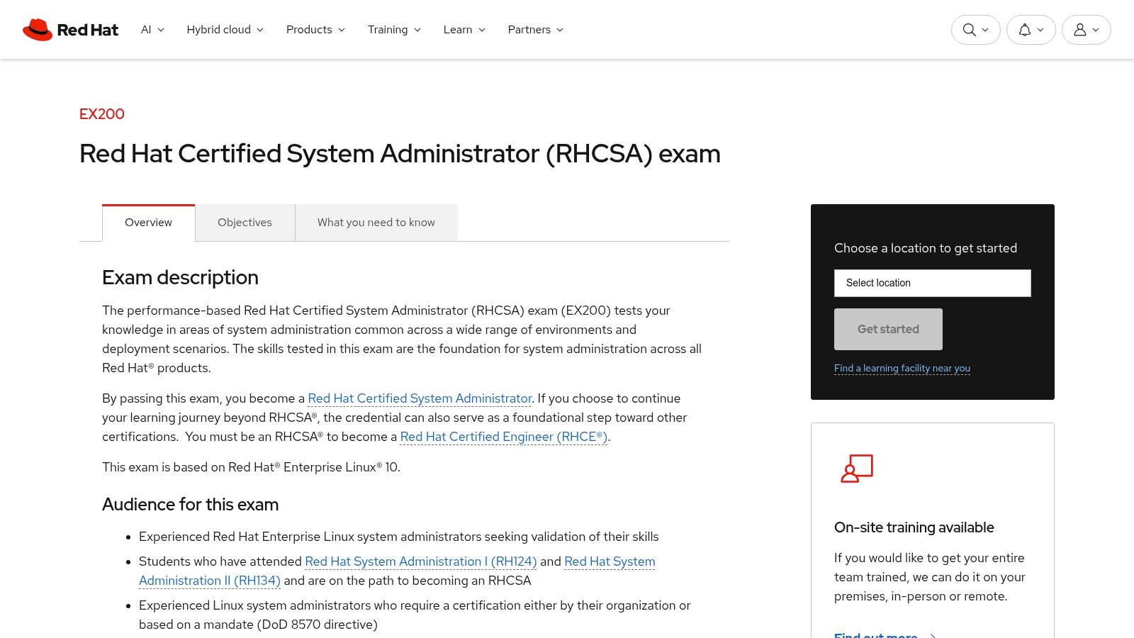1134x638 pixels.
Task: Click the Exam description heading
Action: pyautogui.click(x=180, y=277)
